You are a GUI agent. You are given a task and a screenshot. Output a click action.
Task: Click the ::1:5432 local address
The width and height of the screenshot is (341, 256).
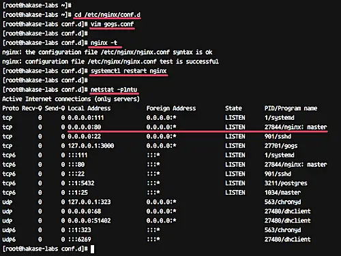[x=81, y=183]
